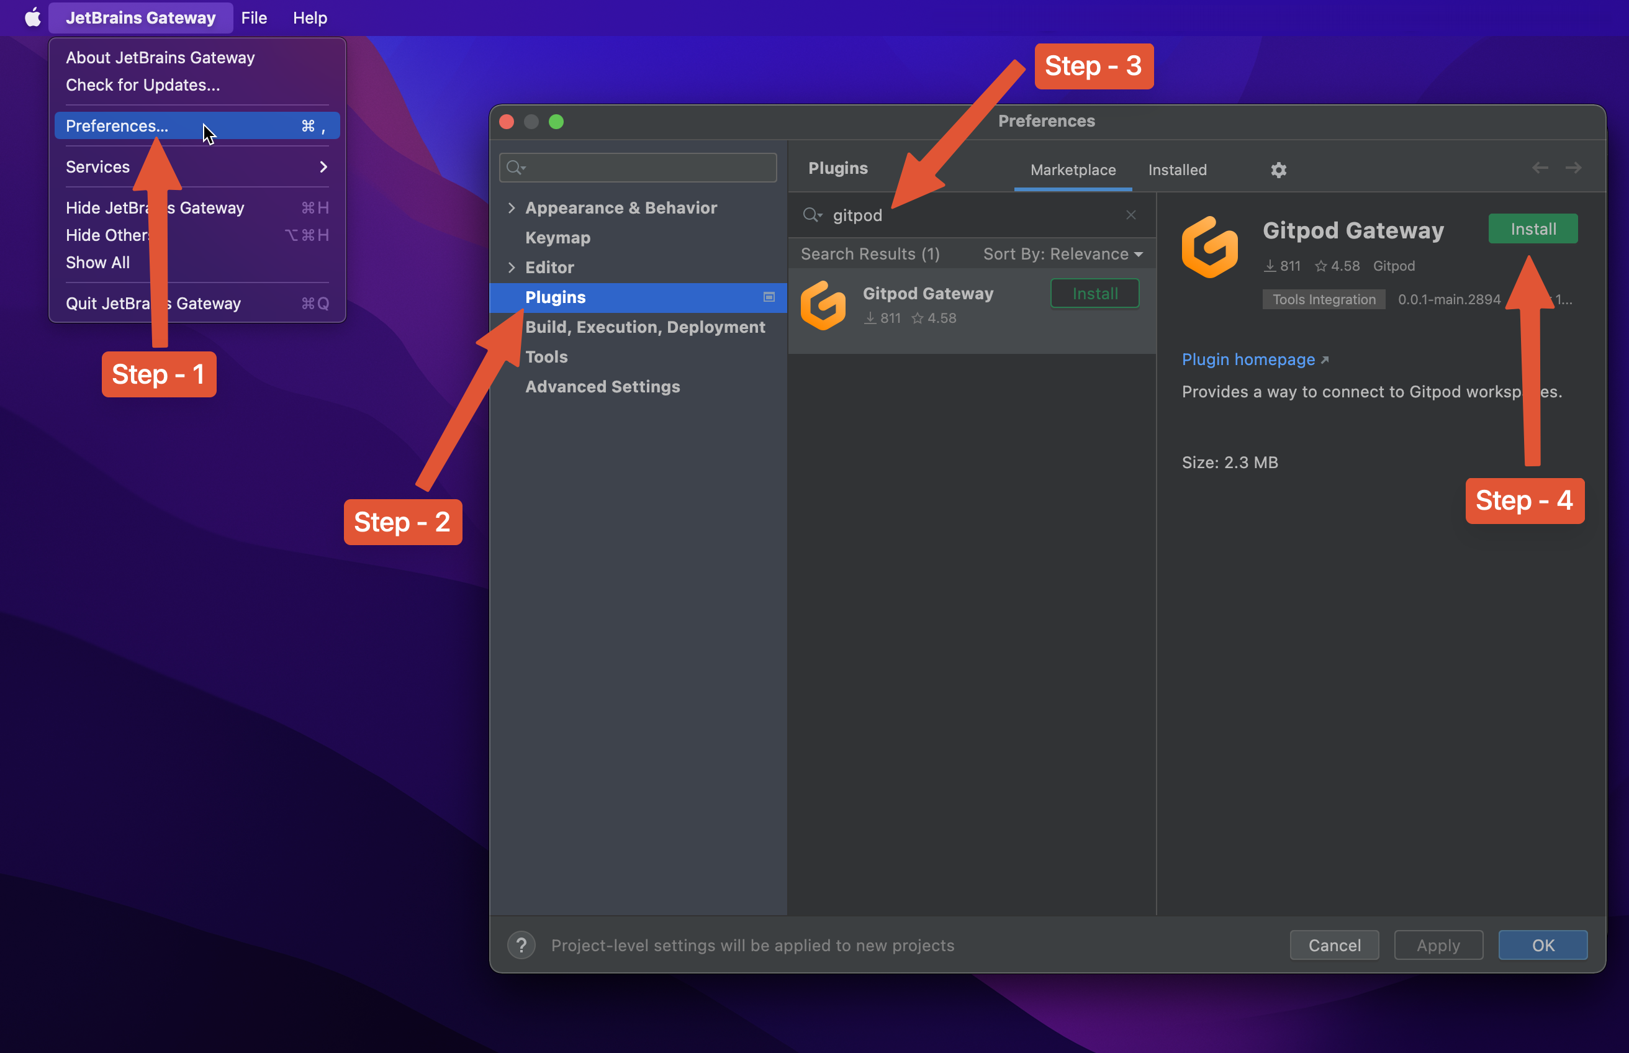The height and width of the screenshot is (1053, 1629).
Task: Open the Sort By Relevance dropdown
Action: 1062,254
